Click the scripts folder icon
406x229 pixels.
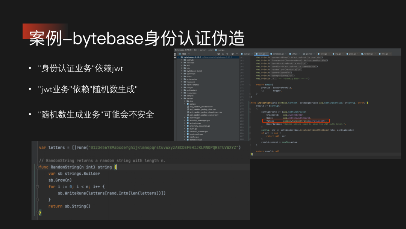click(x=185, y=96)
